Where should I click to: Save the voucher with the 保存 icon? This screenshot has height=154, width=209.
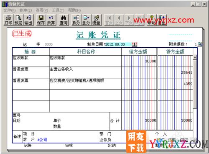point(41,20)
